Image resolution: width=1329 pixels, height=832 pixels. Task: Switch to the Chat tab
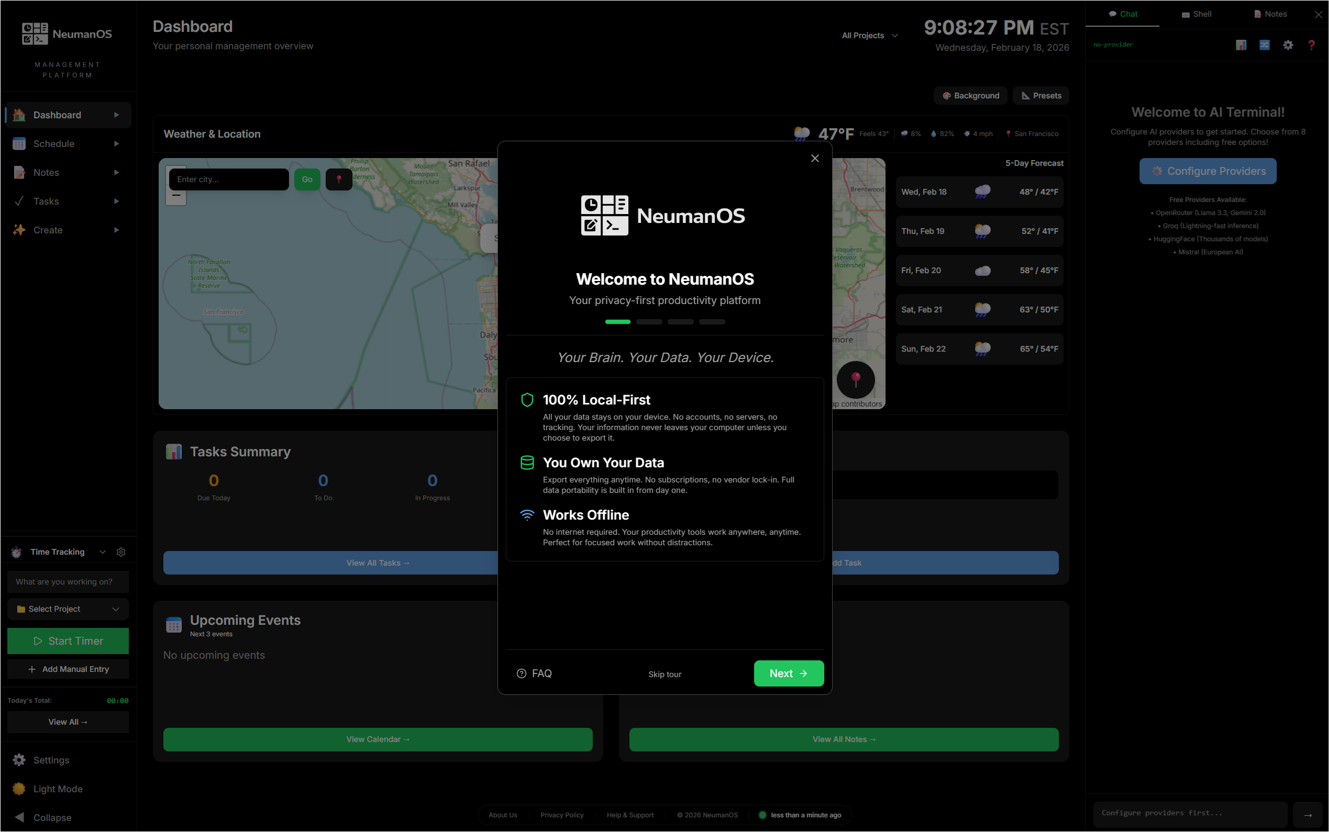1123,14
